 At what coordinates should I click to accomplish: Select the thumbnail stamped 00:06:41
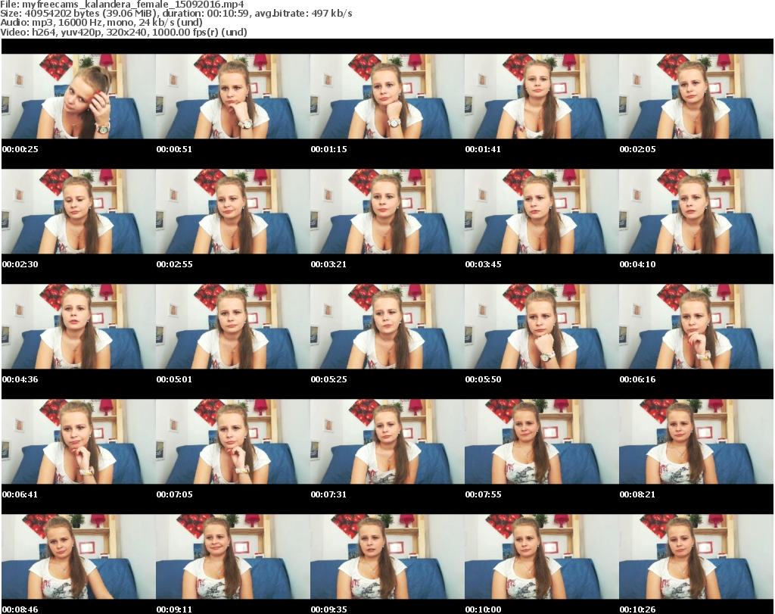coord(79,442)
